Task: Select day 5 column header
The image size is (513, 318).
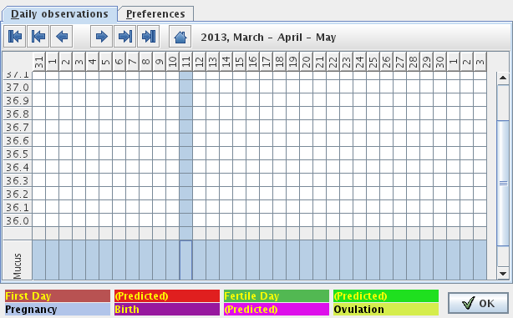Action: point(105,62)
